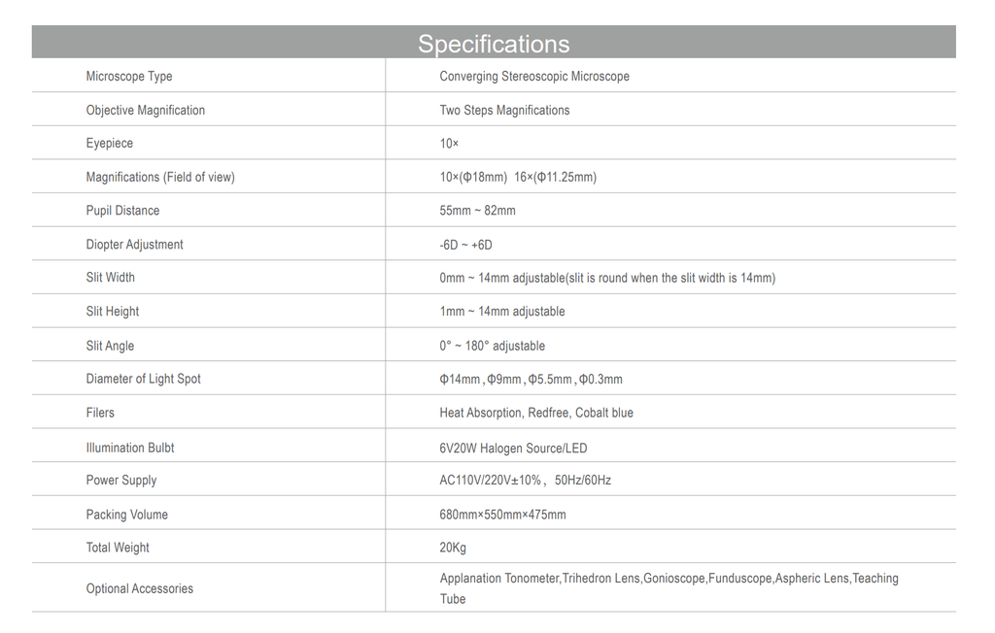
Task: Click the Two Steps Magnifications text
Action: tap(504, 110)
